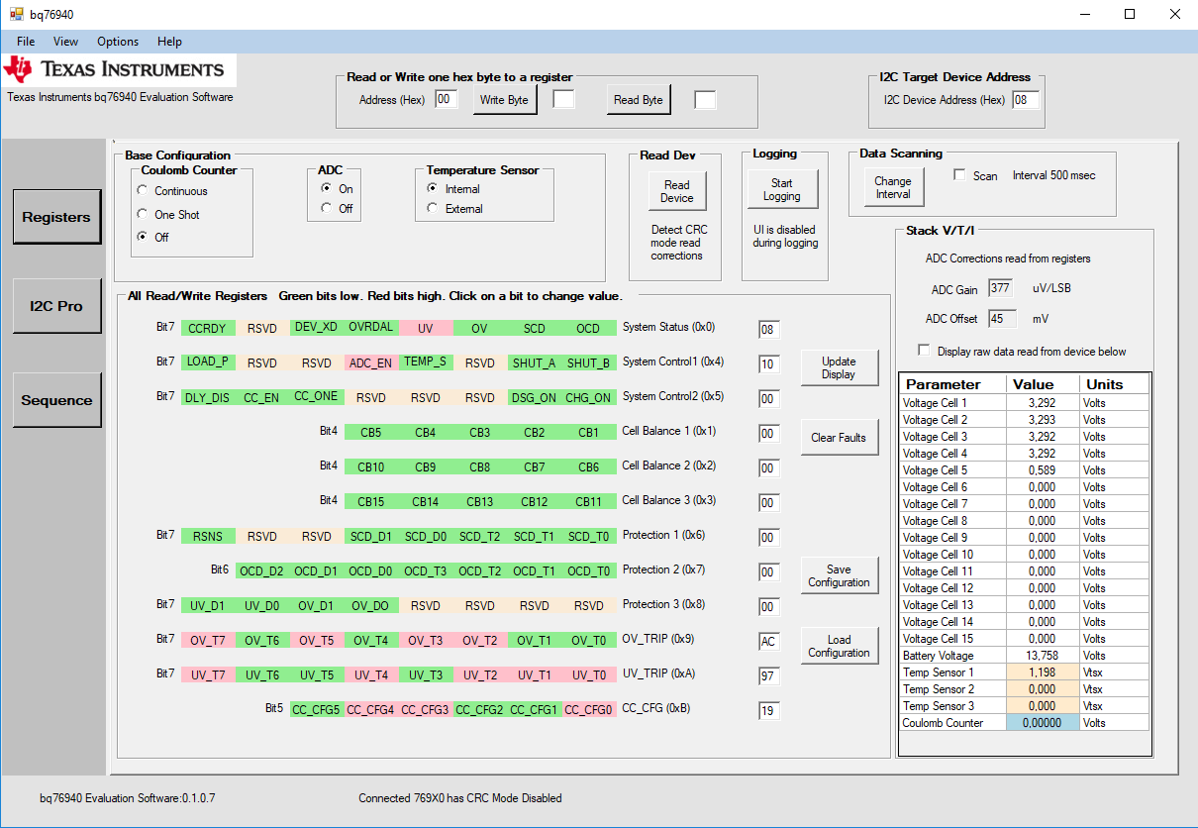This screenshot has height=828, width=1198.
Task: Click Temp Sensor 1 value cell
Action: 1042,673
